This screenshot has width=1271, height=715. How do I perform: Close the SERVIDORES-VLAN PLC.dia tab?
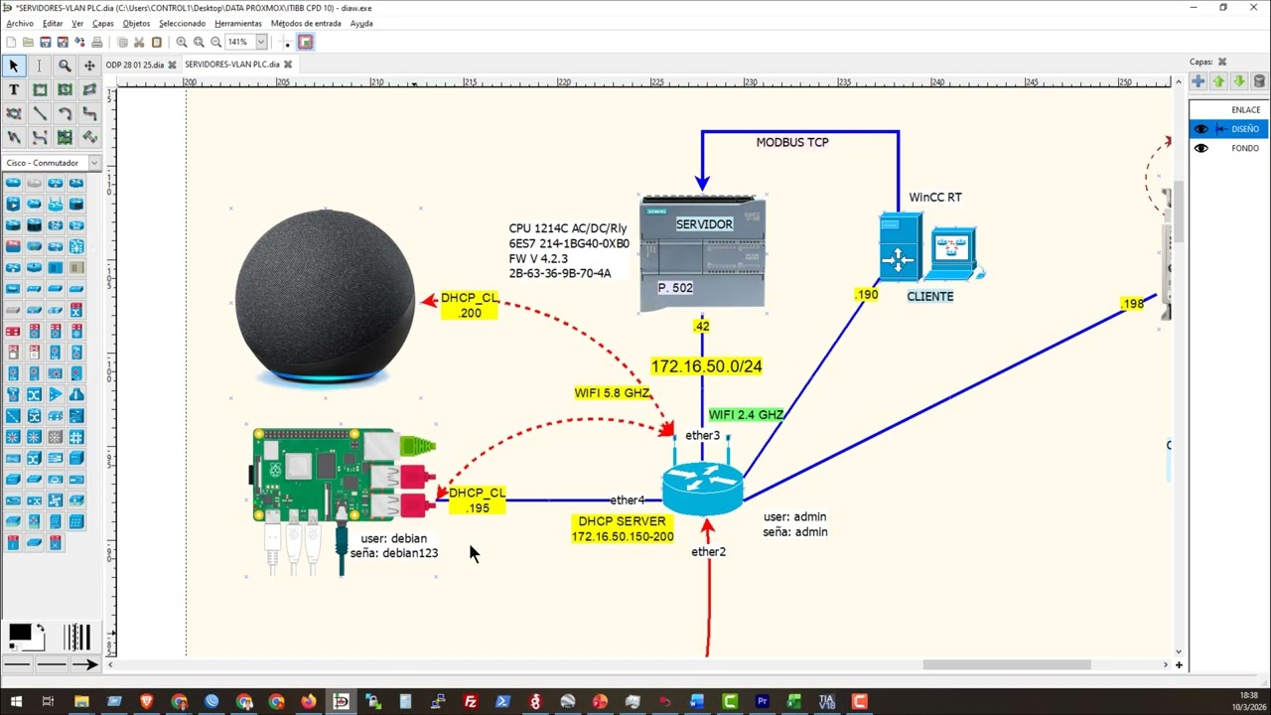[288, 65]
